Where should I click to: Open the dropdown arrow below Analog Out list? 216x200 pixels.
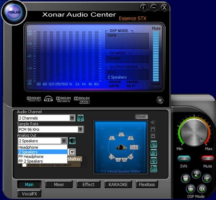(x=72, y=152)
